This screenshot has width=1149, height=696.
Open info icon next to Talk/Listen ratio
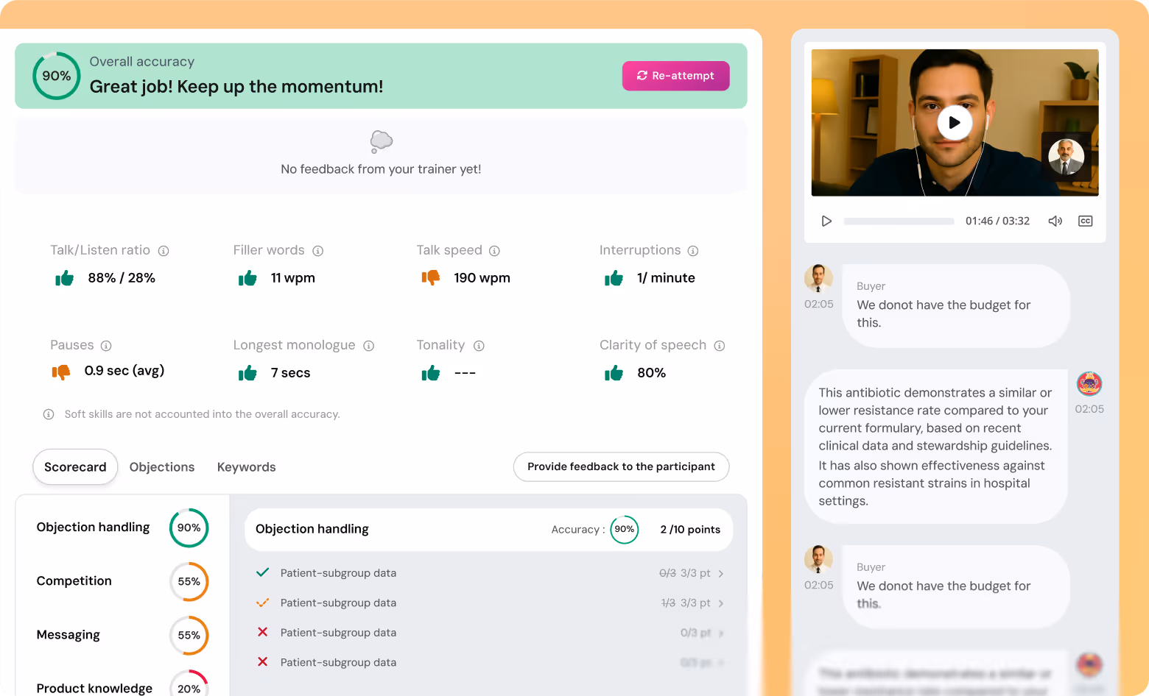tap(164, 251)
